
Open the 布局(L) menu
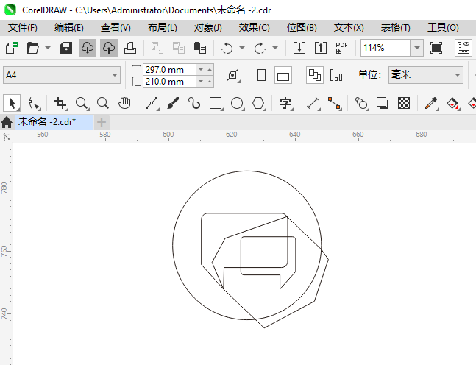(162, 28)
